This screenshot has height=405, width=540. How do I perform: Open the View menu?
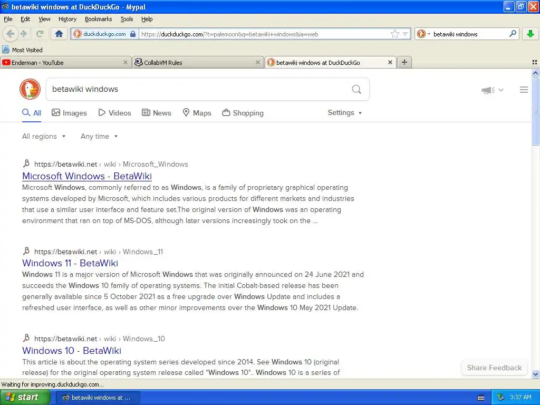tap(44, 19)
